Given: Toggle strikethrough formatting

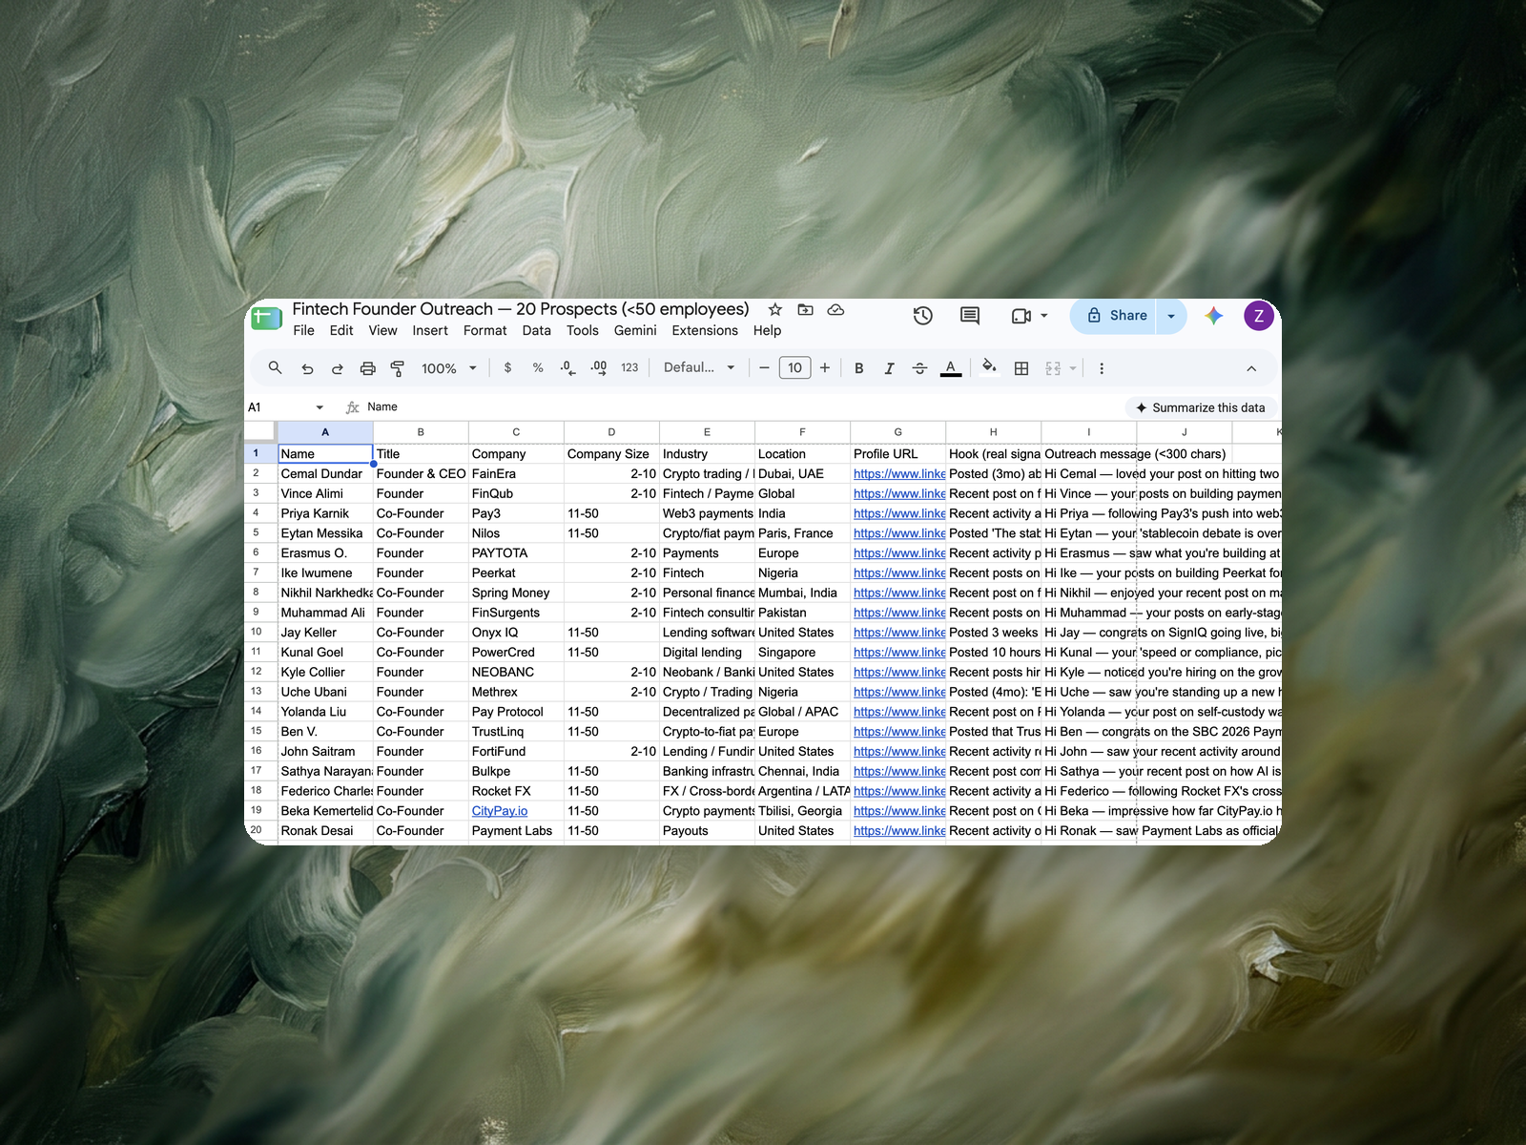Looking at the screenshot, I should click(x=919, y=368).
